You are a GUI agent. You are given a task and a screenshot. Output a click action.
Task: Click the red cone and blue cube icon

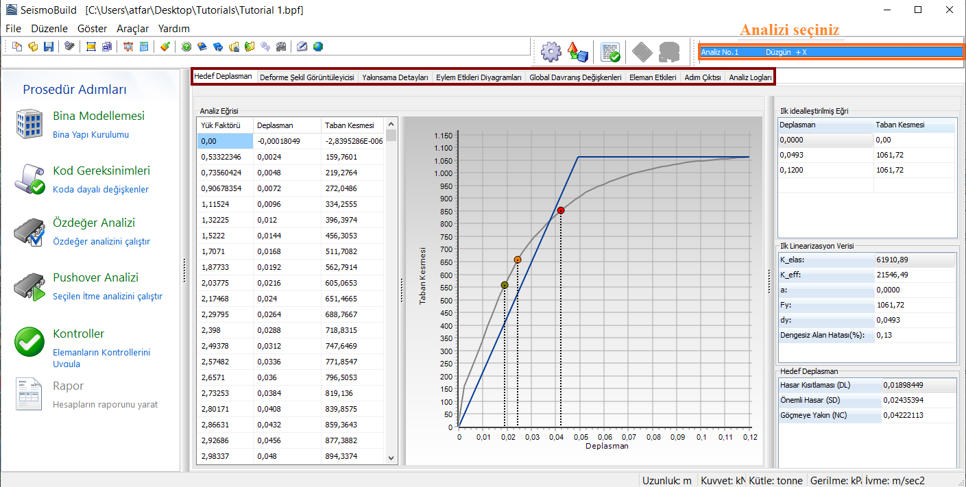577,51
